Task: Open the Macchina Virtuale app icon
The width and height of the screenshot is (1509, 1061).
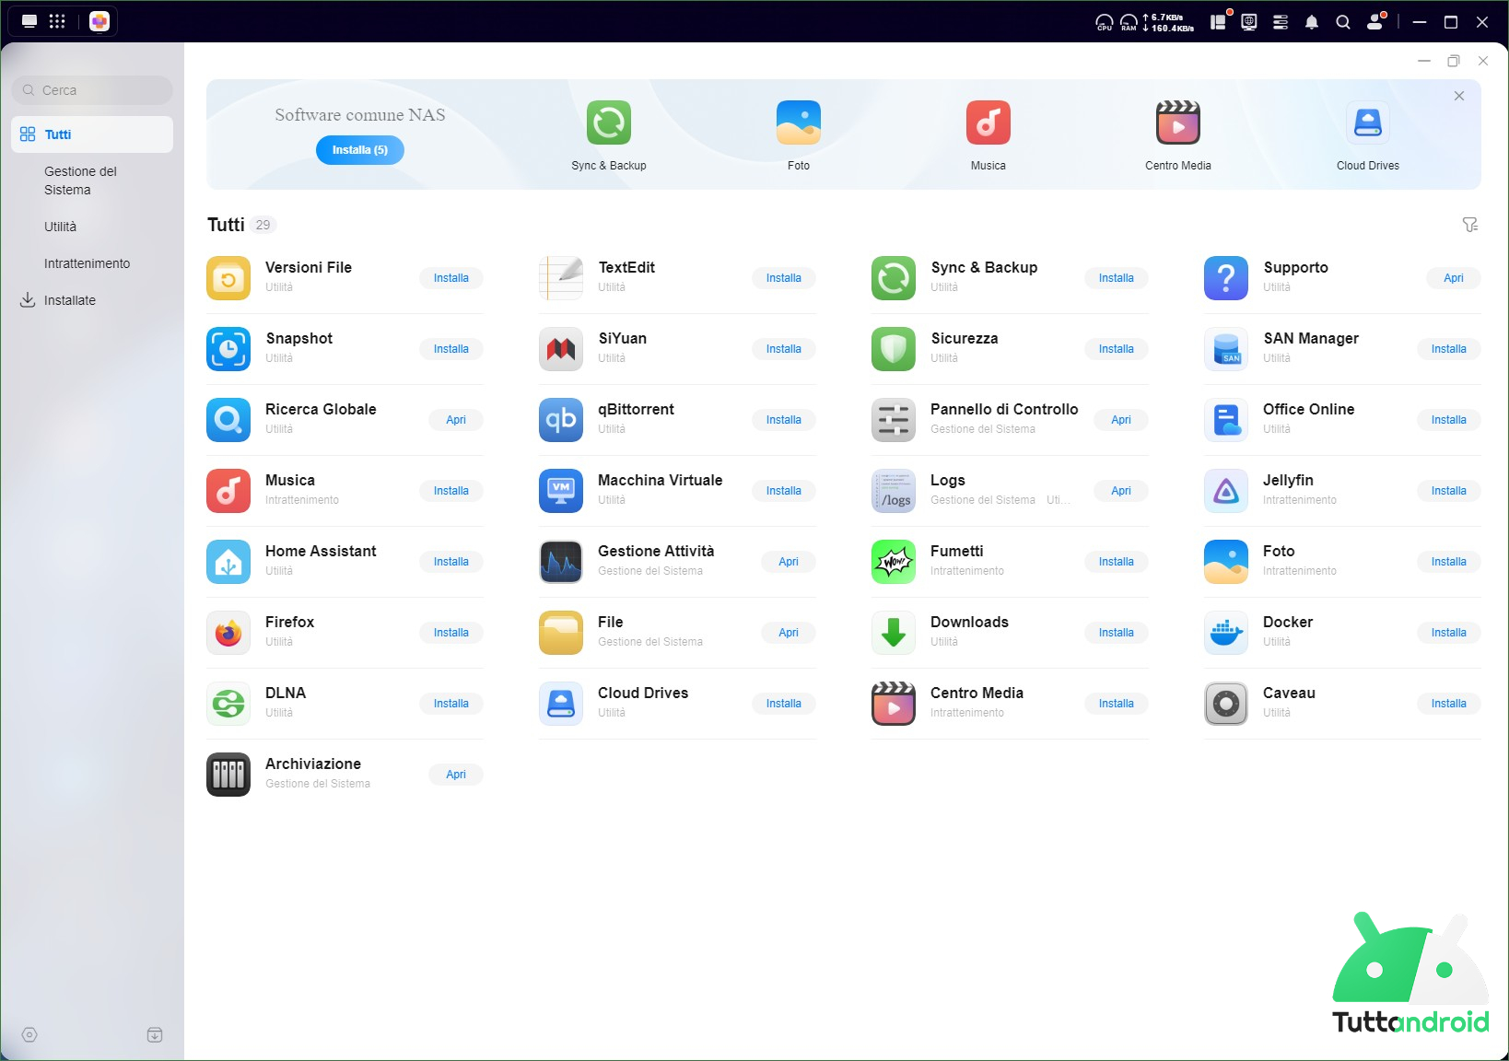Action: click(561, 491)
